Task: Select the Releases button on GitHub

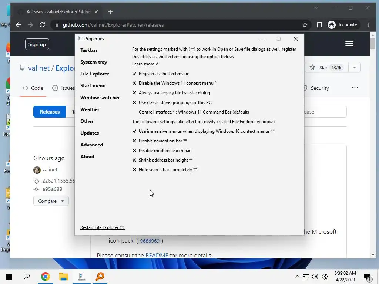Action: pos(50,112)
